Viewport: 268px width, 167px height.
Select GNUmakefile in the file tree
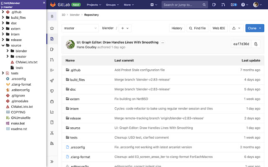(x=21, y=118)
